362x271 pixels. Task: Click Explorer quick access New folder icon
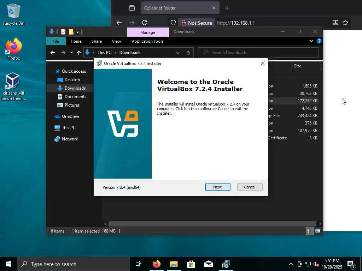[x=71, y=32]
